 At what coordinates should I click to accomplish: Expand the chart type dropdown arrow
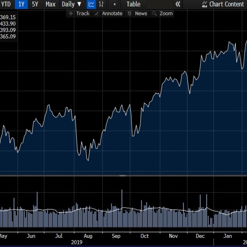[x=115, y=4]
